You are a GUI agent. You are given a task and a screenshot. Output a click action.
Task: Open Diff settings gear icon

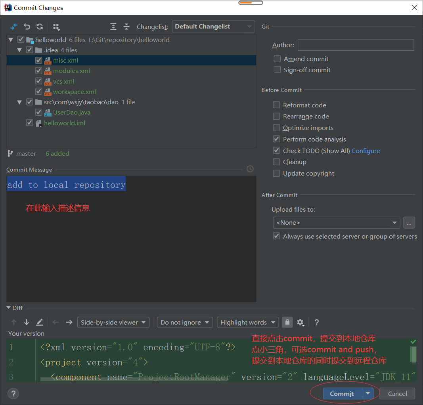[300, 322]
